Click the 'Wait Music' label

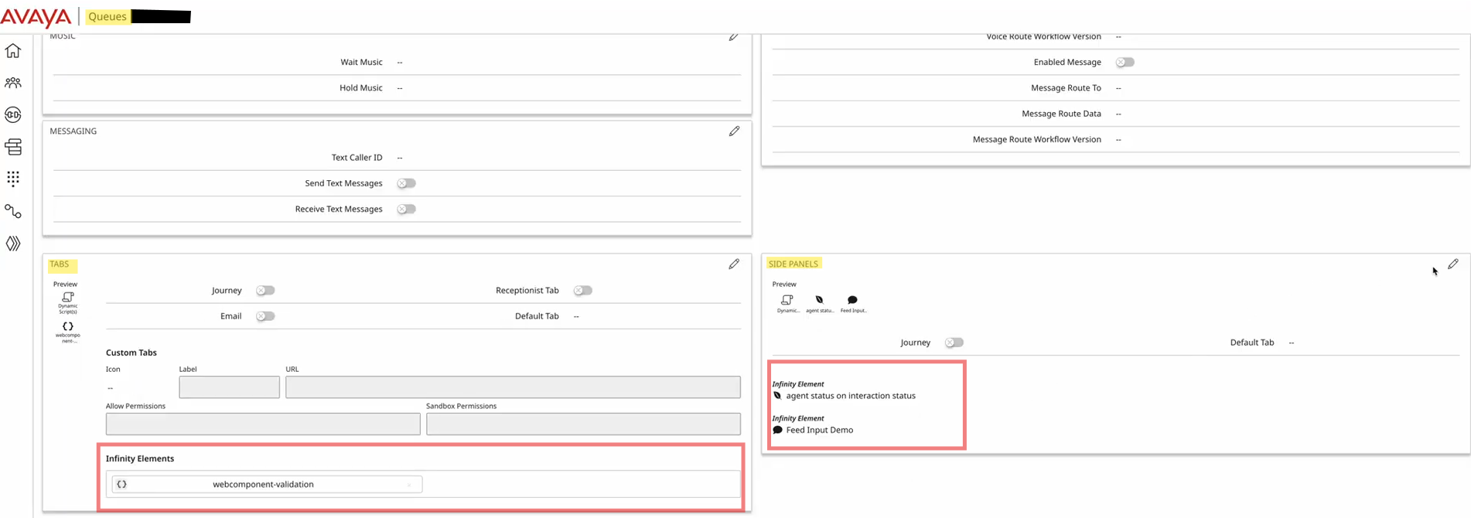click(361, 62)
